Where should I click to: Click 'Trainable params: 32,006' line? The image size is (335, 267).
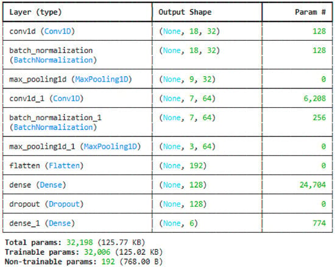click(84, 252)
